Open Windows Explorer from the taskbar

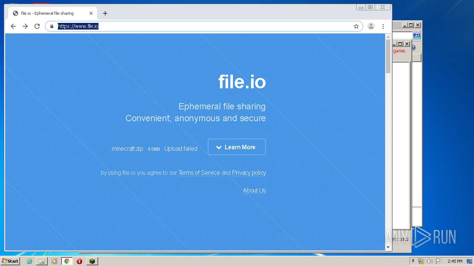[42, 261]
